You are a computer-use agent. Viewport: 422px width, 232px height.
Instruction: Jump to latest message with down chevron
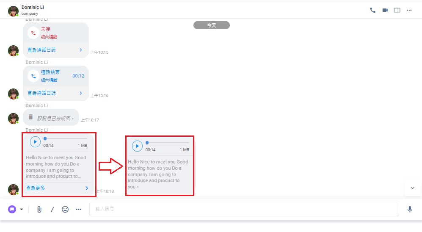[412, 188]
